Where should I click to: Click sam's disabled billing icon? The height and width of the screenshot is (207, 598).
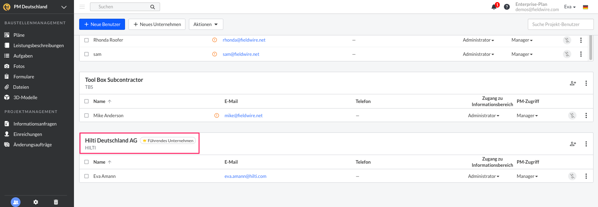(x=567, y=54)
